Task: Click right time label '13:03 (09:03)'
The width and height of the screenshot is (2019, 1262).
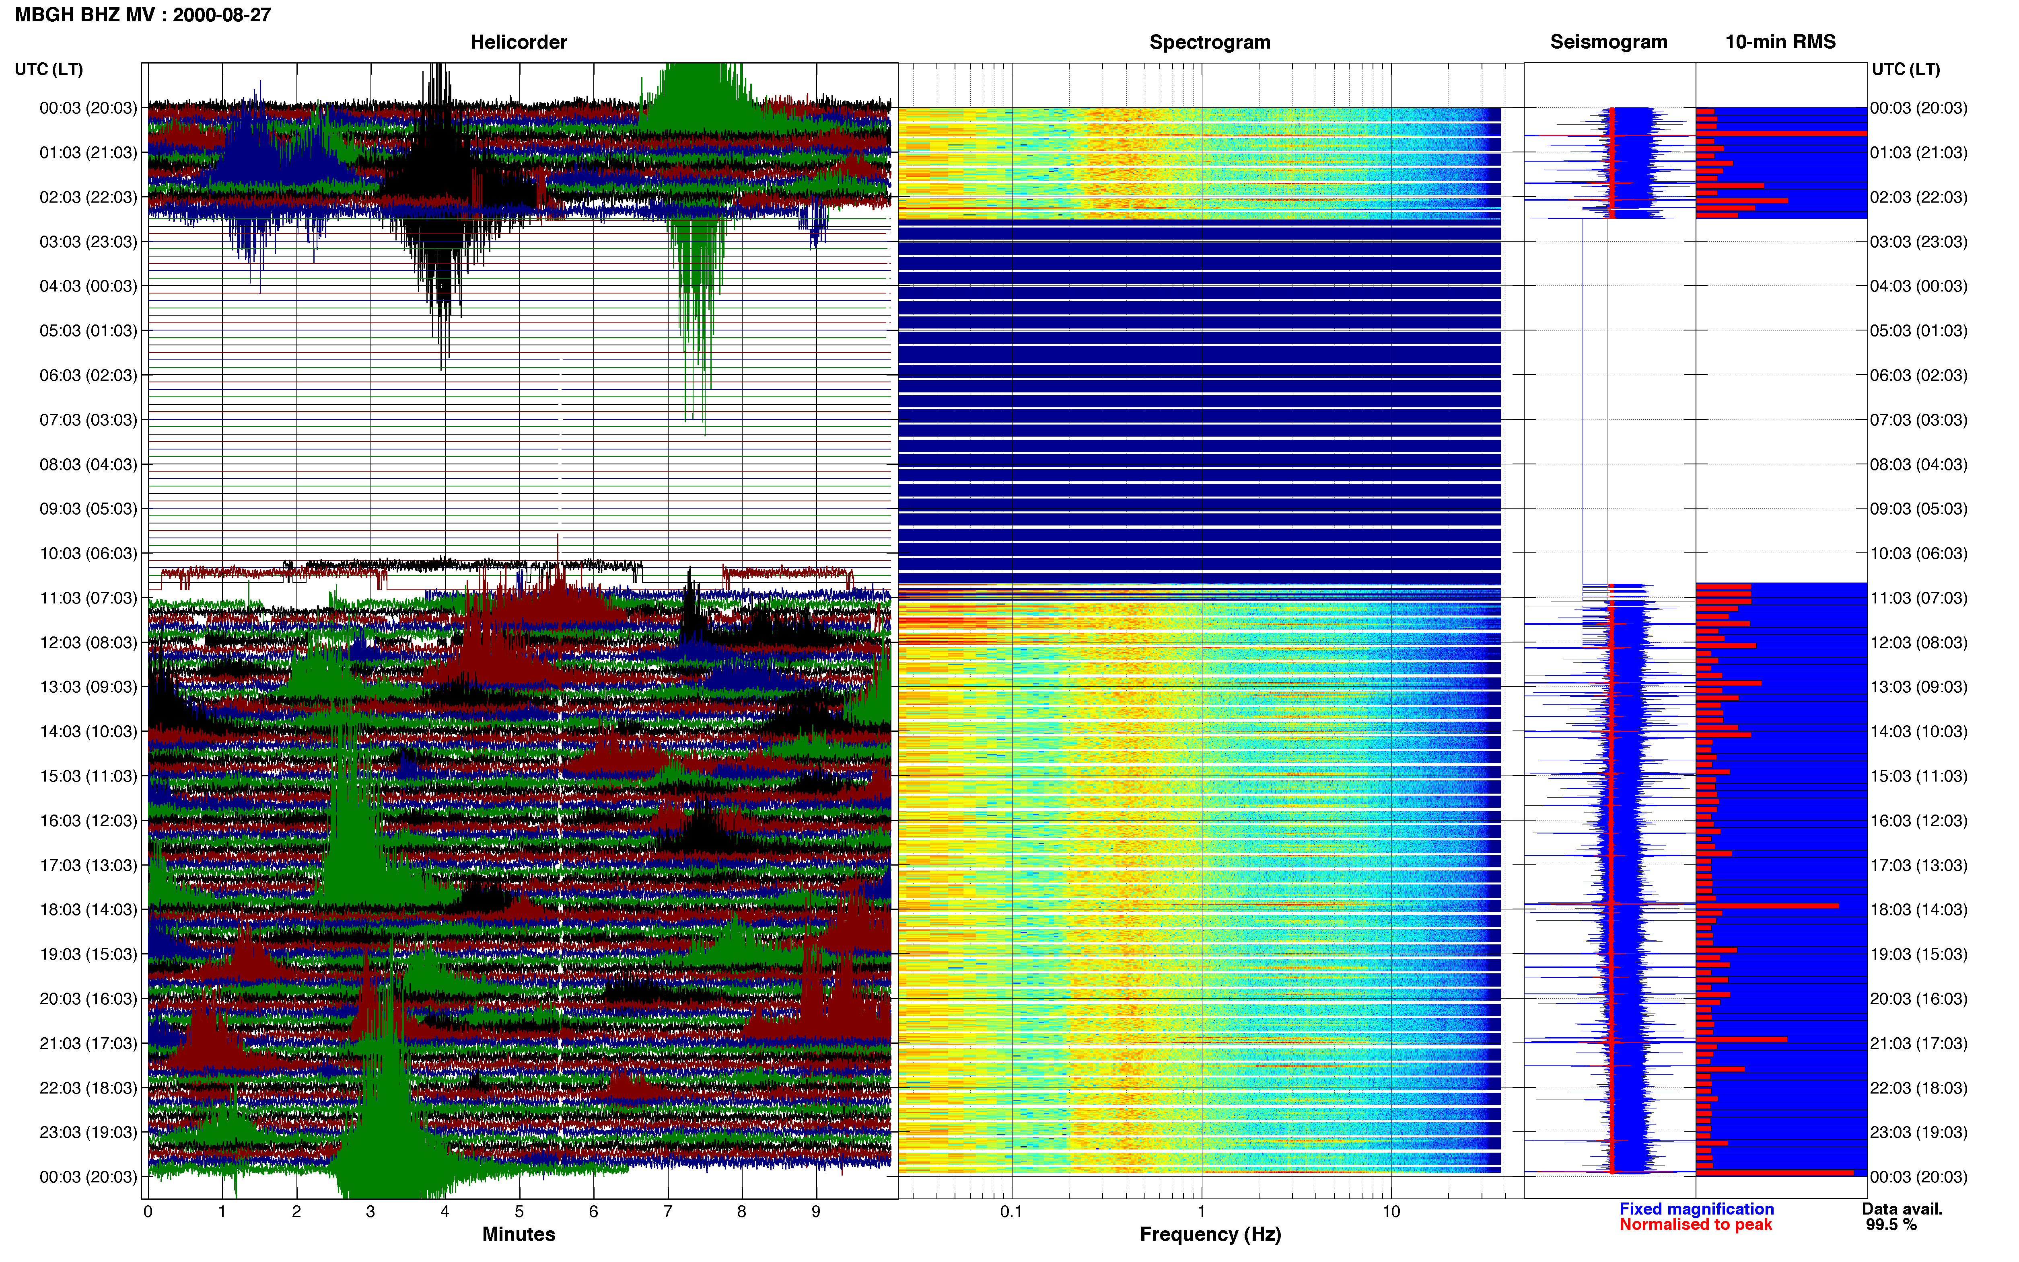Action: coord(1919,687)
